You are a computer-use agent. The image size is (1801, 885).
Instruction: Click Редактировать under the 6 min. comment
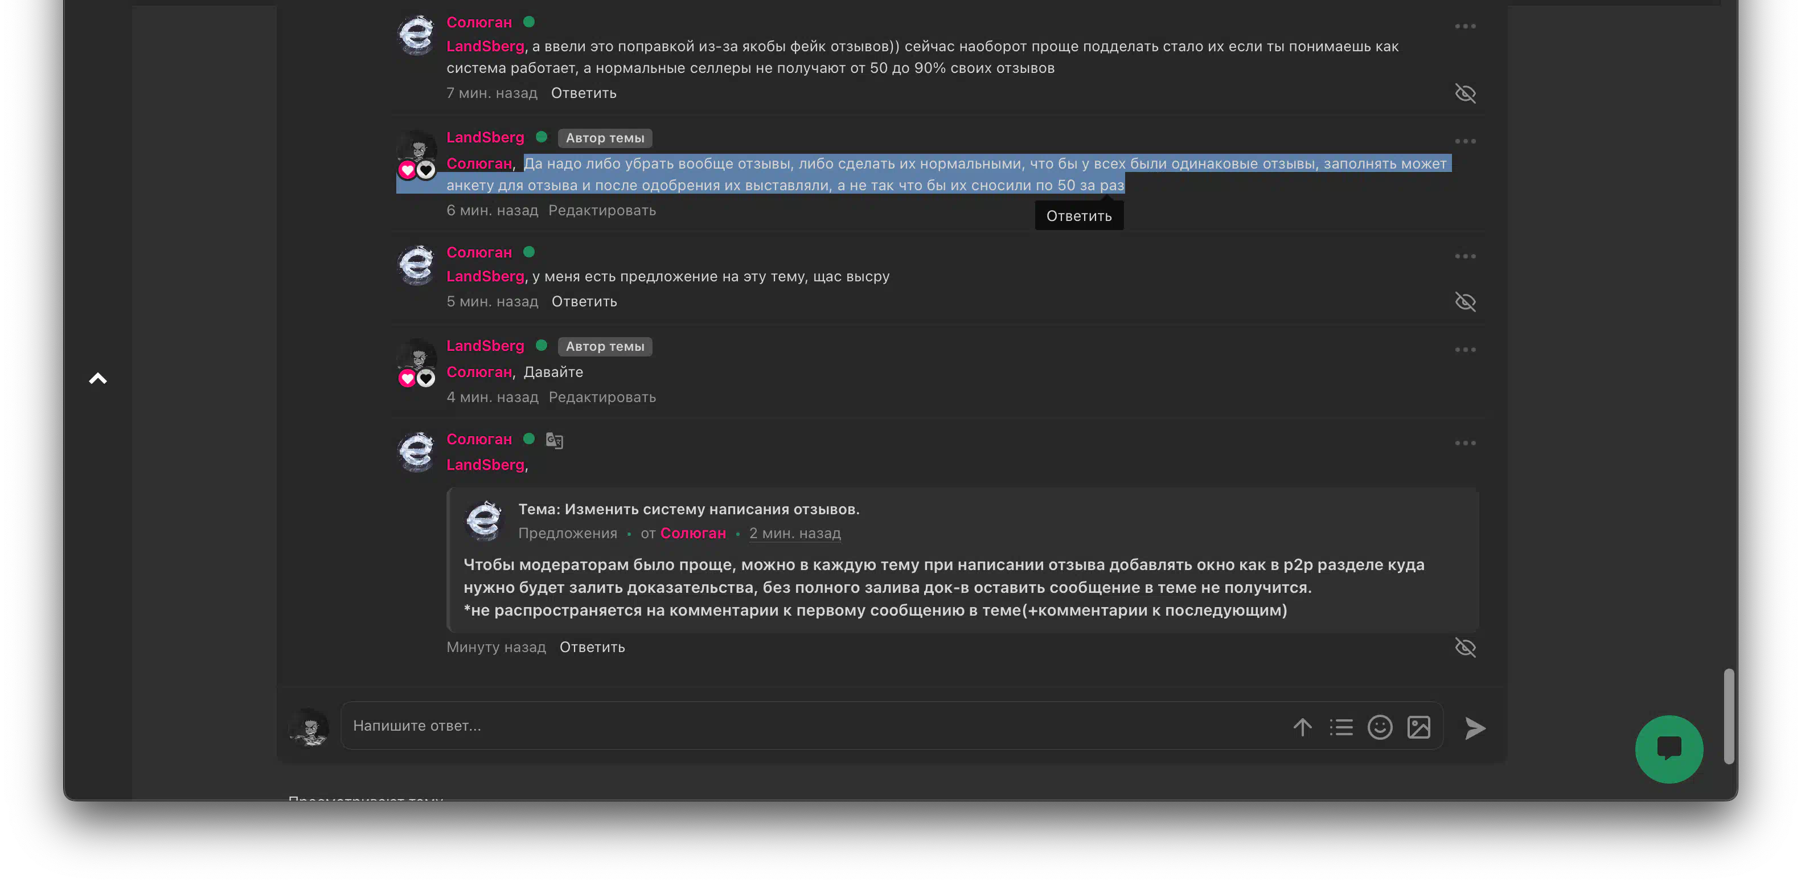pos(602,210)
